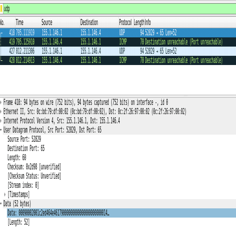Select the Stream index: 0 field
Screen dimensions: 236x236
tap(23, 185)
